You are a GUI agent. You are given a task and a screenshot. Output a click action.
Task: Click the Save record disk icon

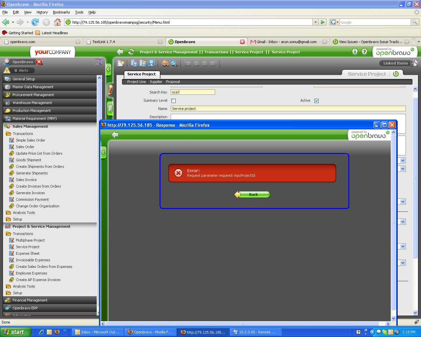[151, 63]
